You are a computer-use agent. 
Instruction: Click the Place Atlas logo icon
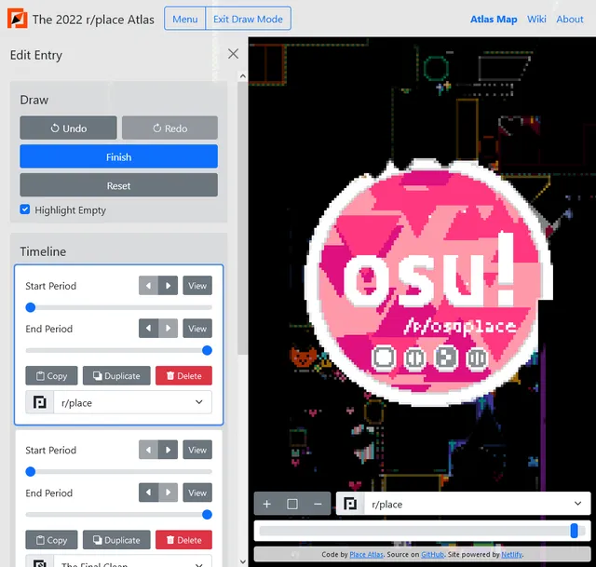pos(18,19)
